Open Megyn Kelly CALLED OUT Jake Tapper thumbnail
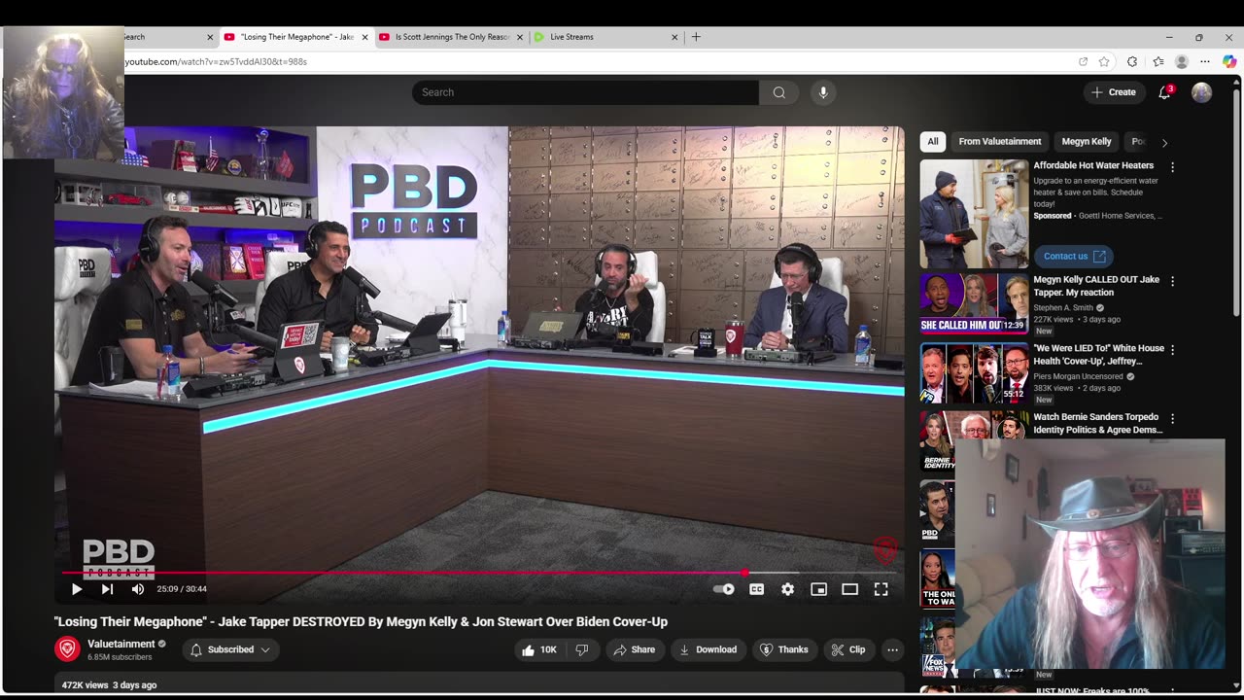 (974, 303)
